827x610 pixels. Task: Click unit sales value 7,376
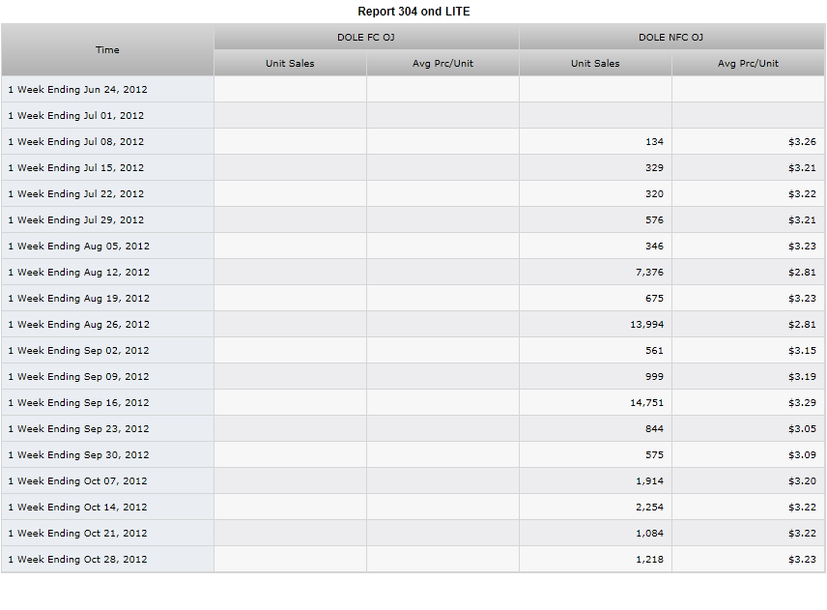click(x=650, y=272)
